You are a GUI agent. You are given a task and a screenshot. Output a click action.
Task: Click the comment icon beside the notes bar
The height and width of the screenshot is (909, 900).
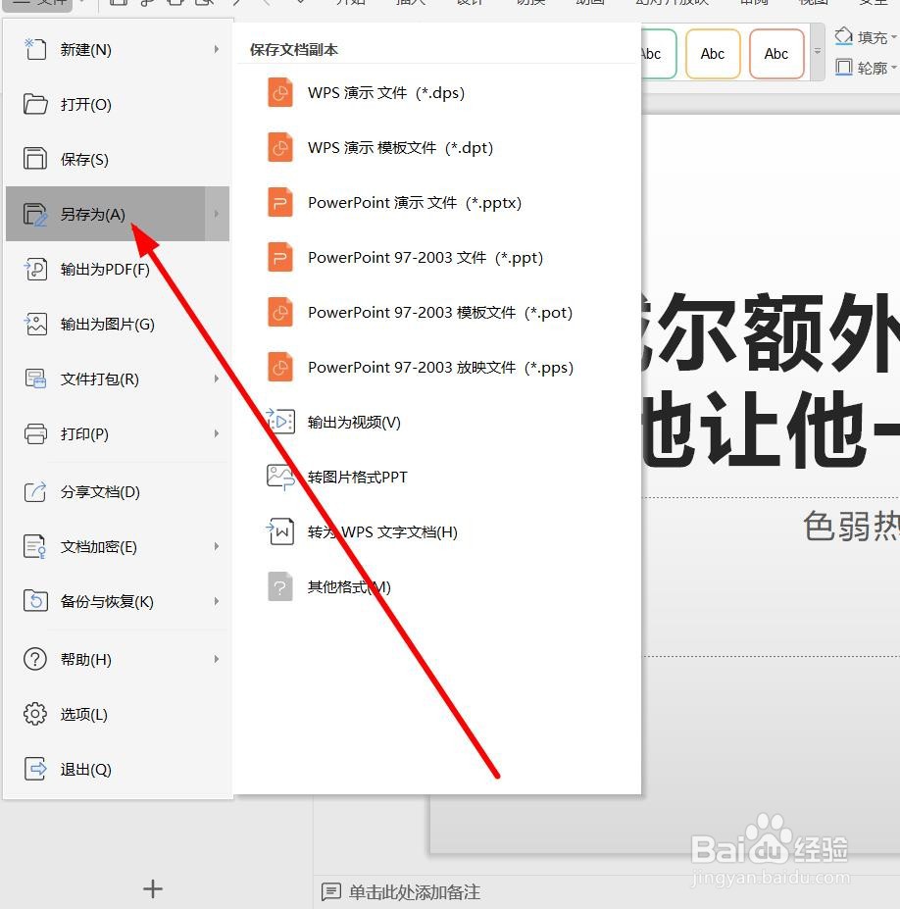click(x=330, y=892)
